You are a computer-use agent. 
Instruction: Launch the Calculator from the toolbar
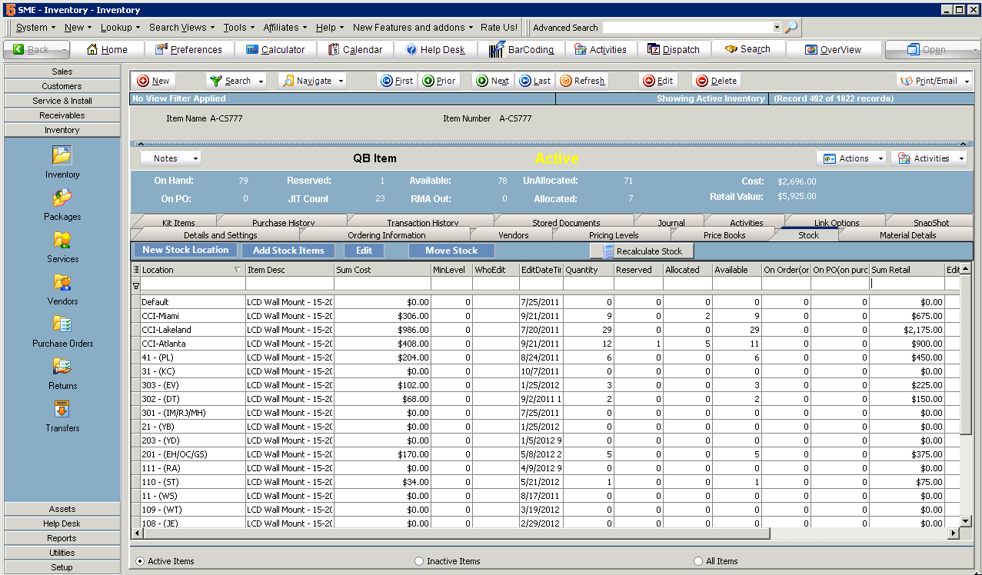(275, 49)
